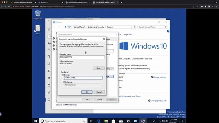Click Security and Maintenance link

(x=66, y=105)
